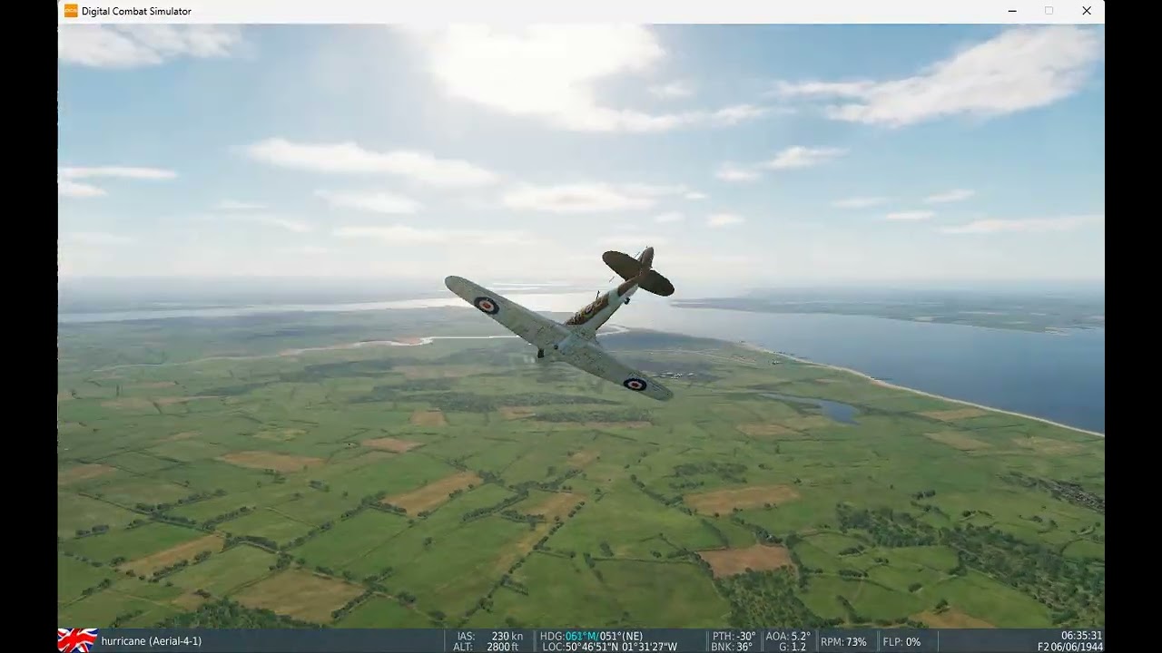Click the 06:35:31 mission clock
Viewport: 1162px width, 653px height.
pyautogui.click(x=1081, y=636)
